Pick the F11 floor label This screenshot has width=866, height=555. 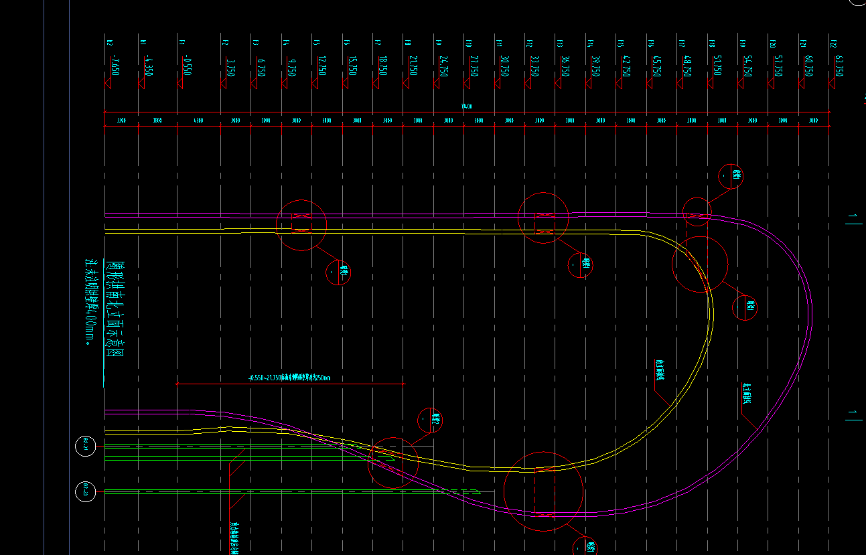[x=499, y=44]
